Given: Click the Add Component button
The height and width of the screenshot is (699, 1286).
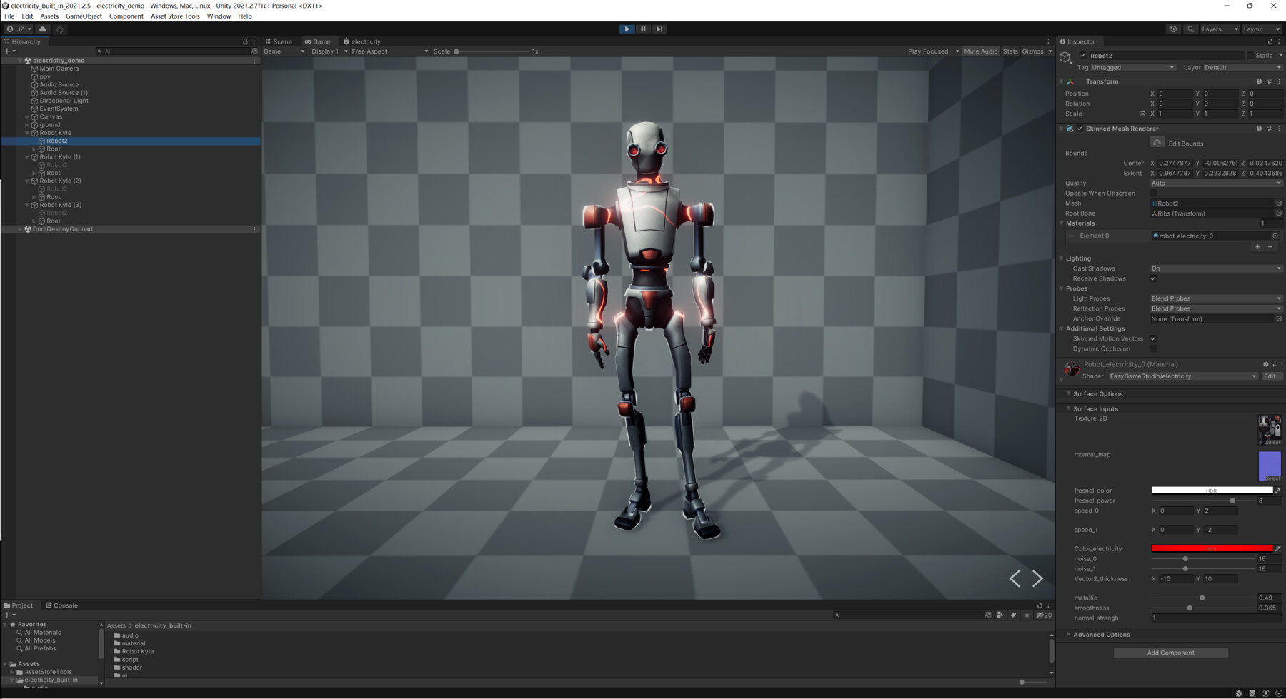Looking at the screenshot, I should [1170, 652].
